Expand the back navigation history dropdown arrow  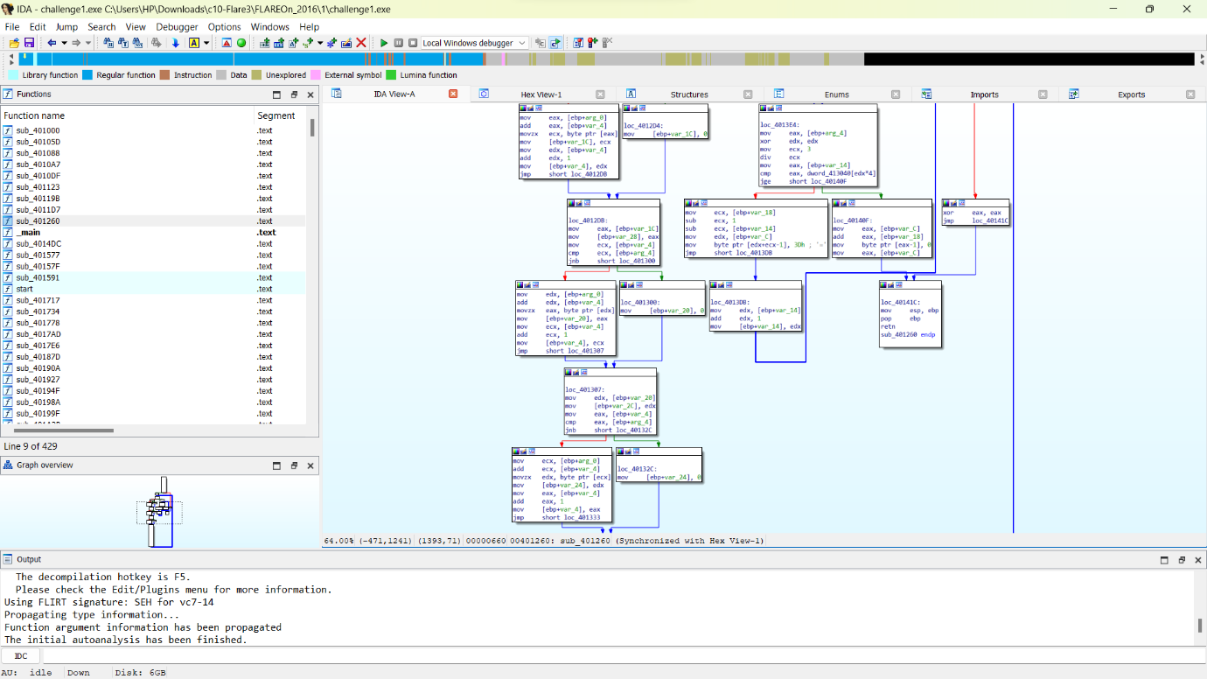click(64, 43)
